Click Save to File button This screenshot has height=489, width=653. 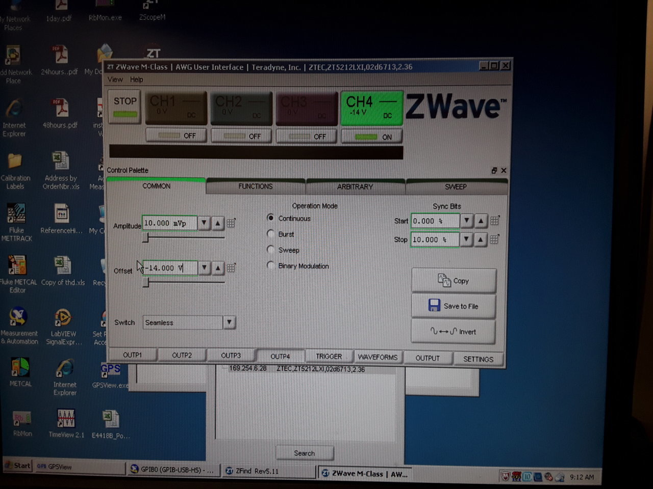click(x=454, y=306)
